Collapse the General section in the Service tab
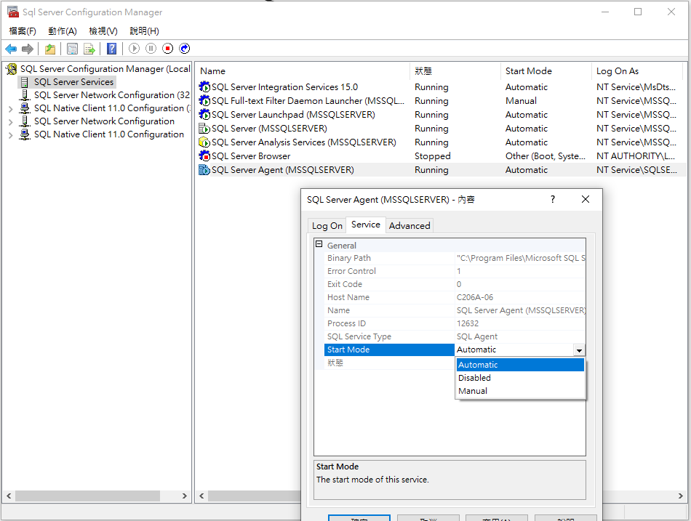The image size is (691, 521). pyautogui.click(x=319, y=245)
